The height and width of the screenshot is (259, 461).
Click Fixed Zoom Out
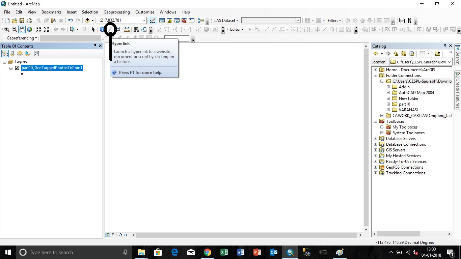tap(46, 29)
